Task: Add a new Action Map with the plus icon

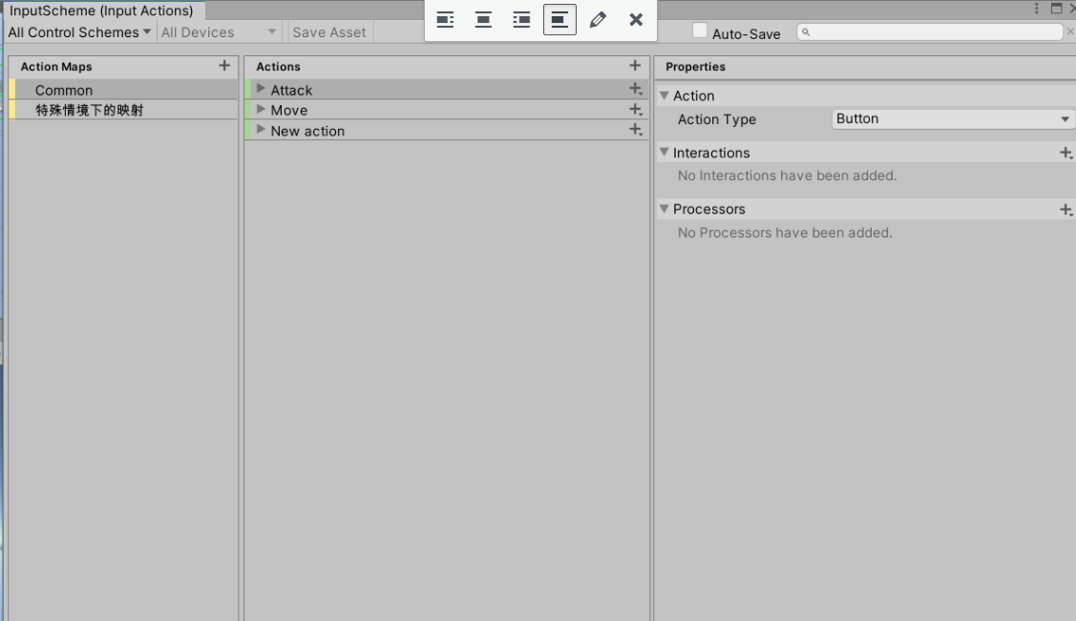Action: (x=223, y=66)
